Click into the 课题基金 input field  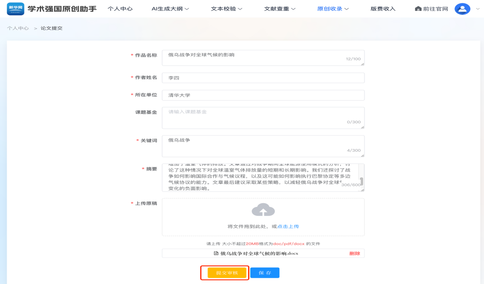click(x=263, y=117)
